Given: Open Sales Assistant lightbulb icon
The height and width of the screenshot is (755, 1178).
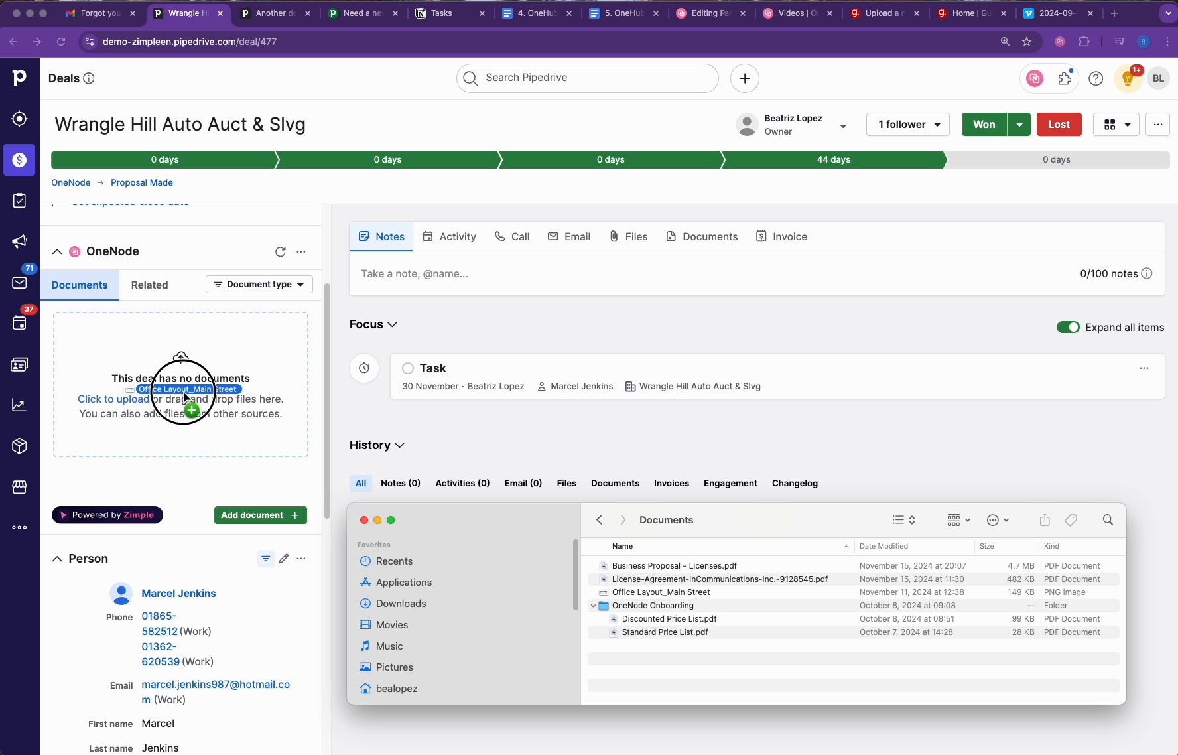Looking at the screenshot, I should click(x=1128, y=78).
